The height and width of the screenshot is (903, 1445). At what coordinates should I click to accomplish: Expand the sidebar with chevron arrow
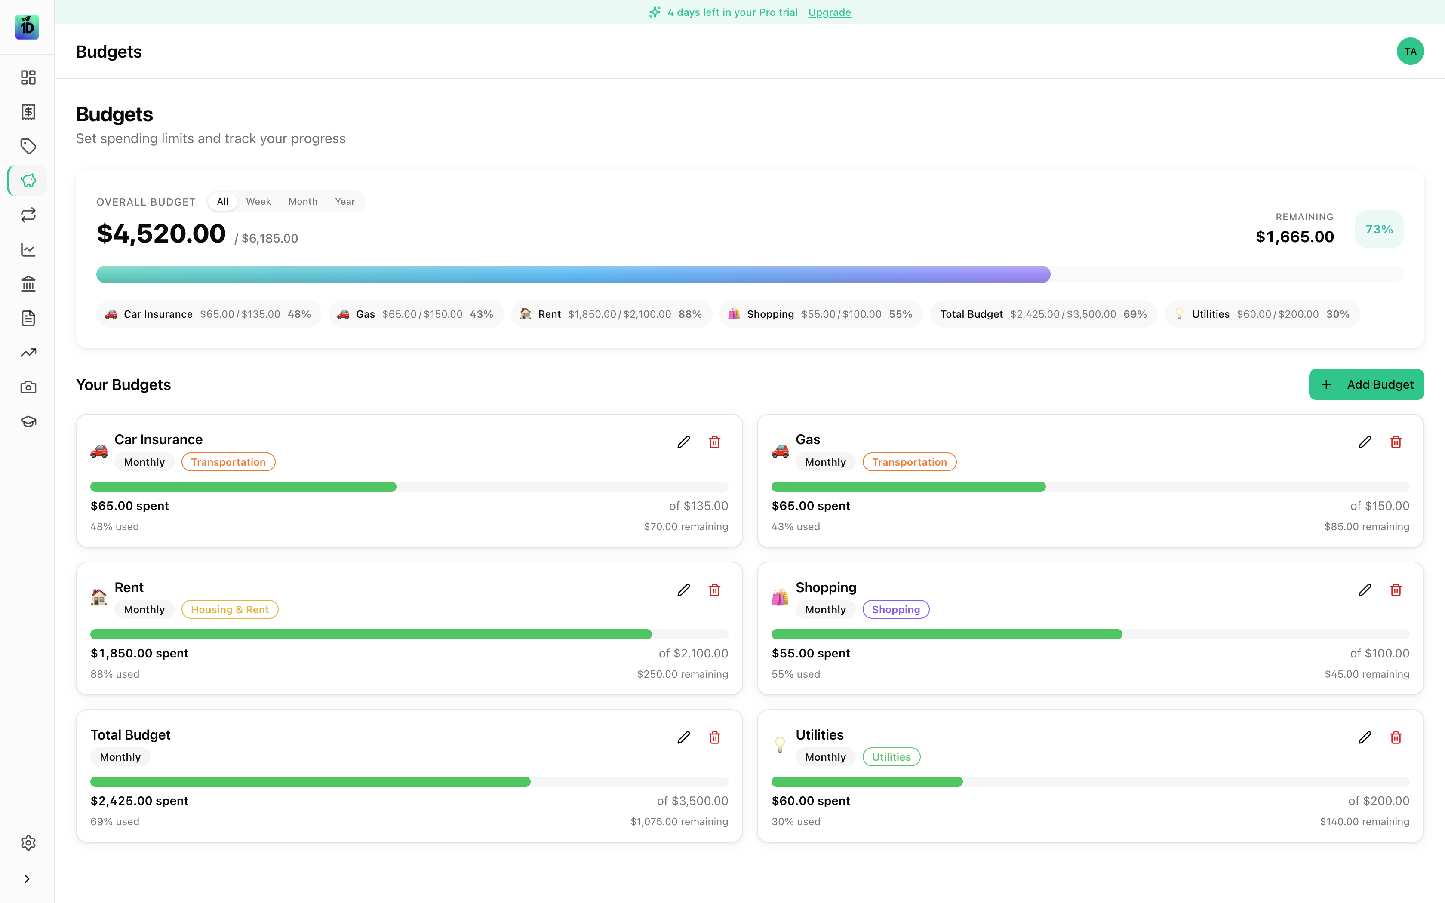tap(27, 878)
